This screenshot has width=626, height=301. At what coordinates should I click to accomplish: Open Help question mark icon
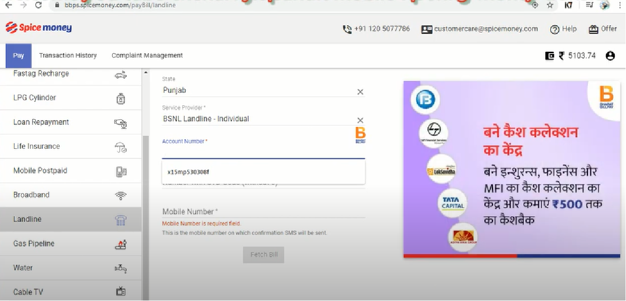[x=555, y=29]
